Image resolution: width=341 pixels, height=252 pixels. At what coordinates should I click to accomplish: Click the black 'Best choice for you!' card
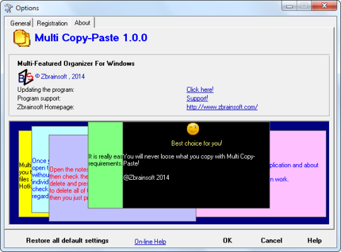(196, 165)
